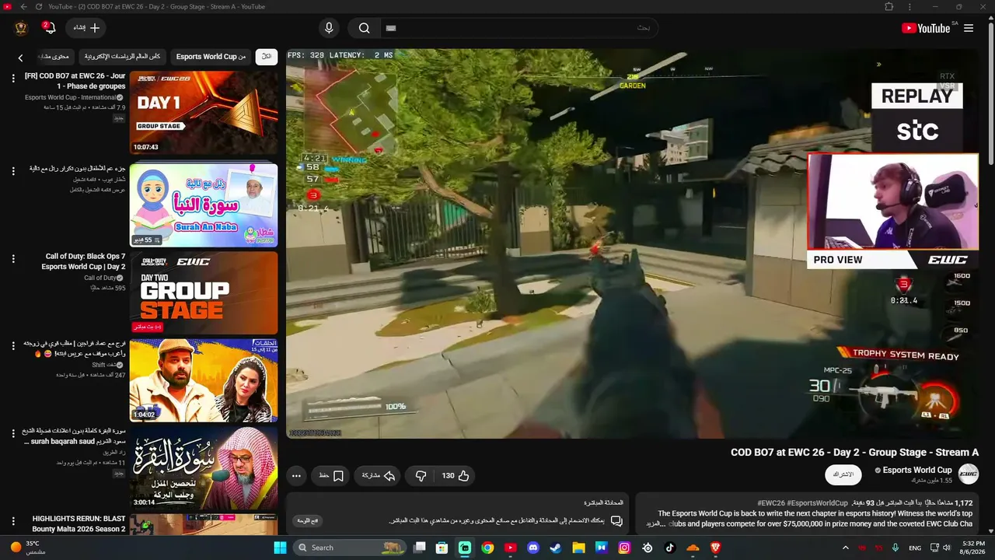Open the account avatar menu
The height and width of the screenshot is (560, 995).
pos(21,28)
